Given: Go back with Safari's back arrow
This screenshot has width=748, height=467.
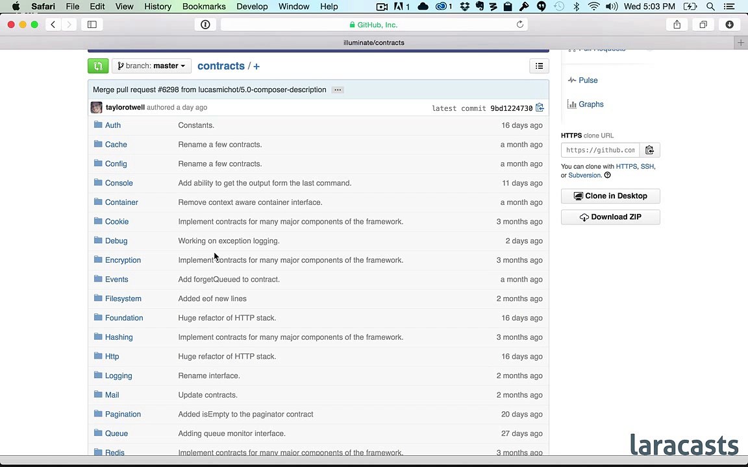Looking at the screenshot, I should [x=53, y=25].
